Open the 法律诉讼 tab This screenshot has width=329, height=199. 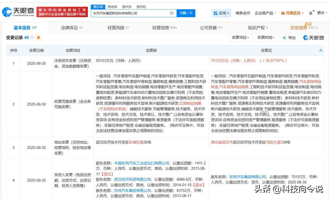(x=71, y=28)
